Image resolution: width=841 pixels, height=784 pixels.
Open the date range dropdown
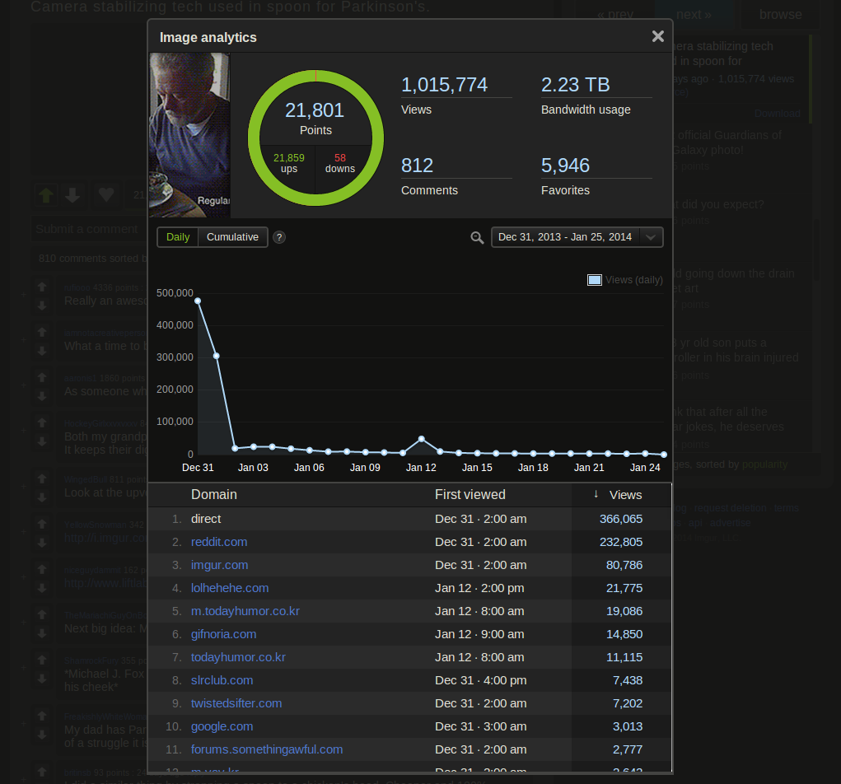tap(577, 237)
